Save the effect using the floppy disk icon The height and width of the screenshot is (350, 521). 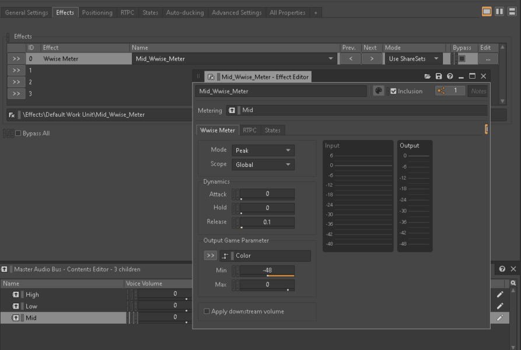tap(439, 76)
